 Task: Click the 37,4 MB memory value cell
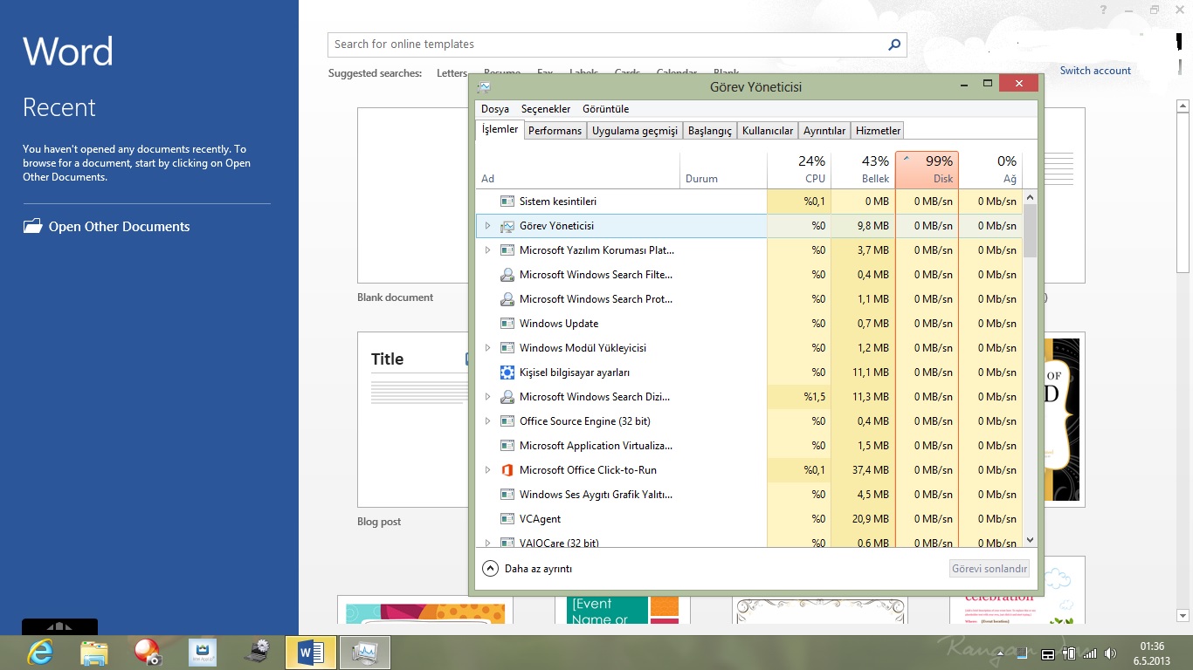tap(863, 470)
